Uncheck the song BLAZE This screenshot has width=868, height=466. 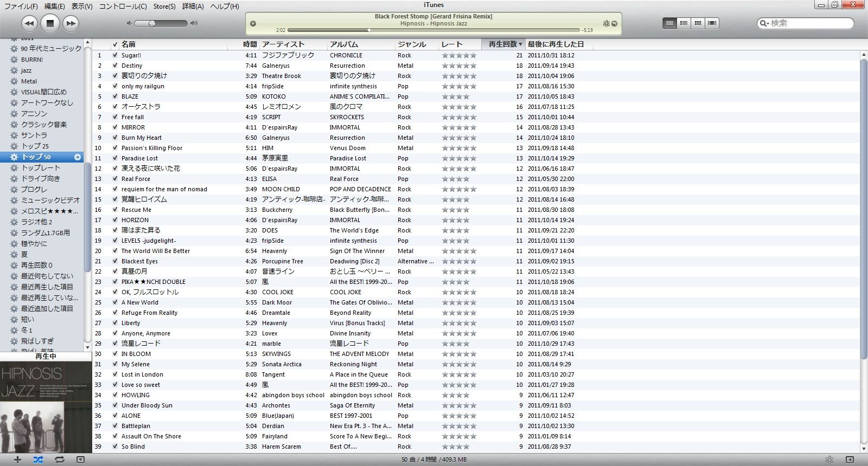click(x=115, y=96)
